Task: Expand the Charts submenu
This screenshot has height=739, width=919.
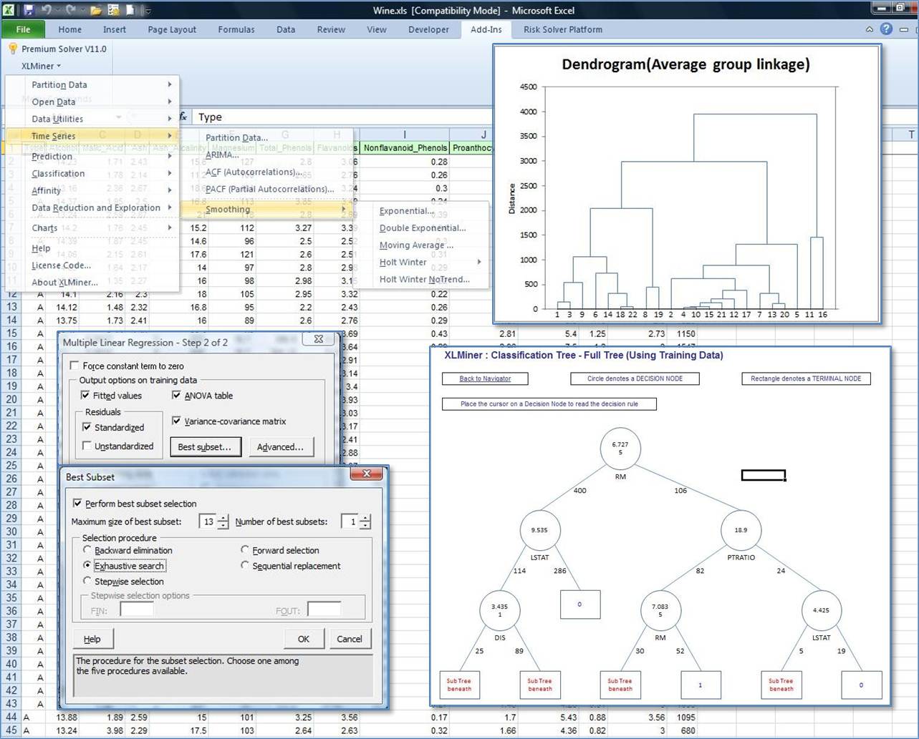Action: click(x=92, y=227)
